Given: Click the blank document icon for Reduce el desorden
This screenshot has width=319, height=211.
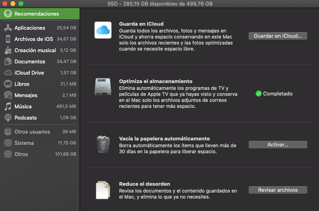Looking at the screenshot, I should [x=103, y=190].
